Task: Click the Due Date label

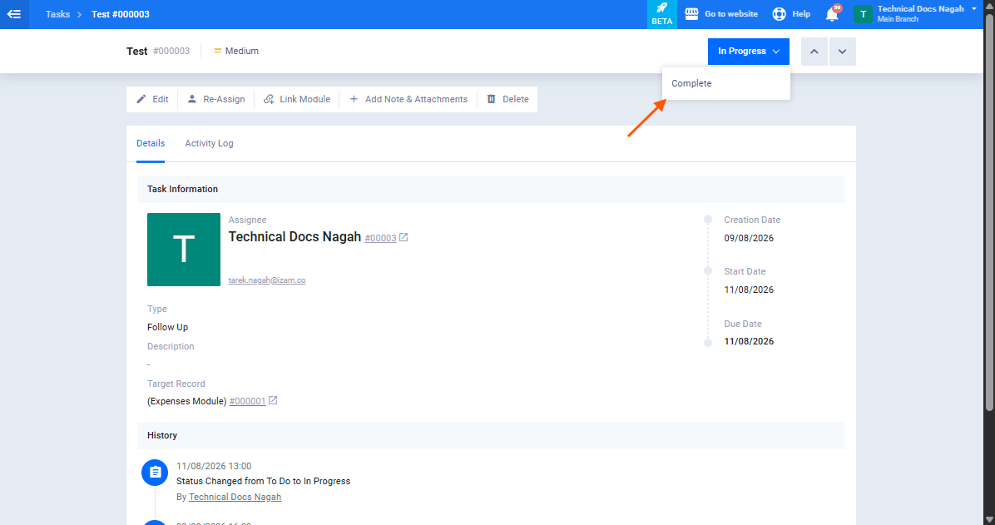Action: point(743,324)
